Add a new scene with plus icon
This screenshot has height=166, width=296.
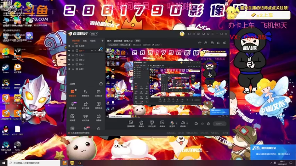(102, 41)
